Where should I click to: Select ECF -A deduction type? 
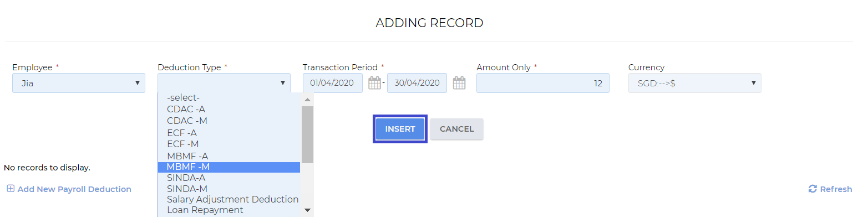[229, 133]
